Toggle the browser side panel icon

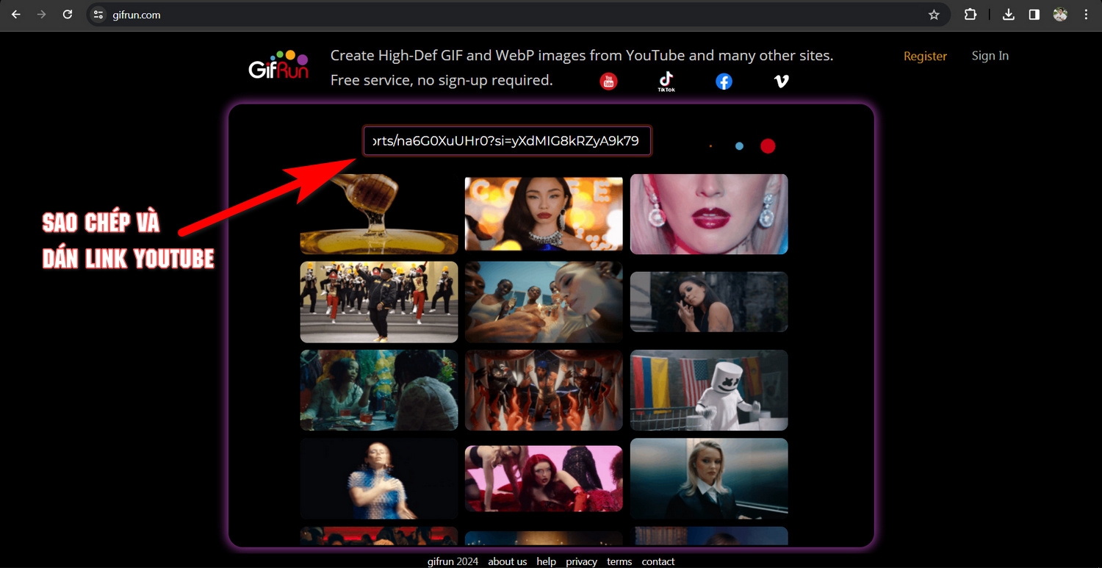[x=1034, y=15]
